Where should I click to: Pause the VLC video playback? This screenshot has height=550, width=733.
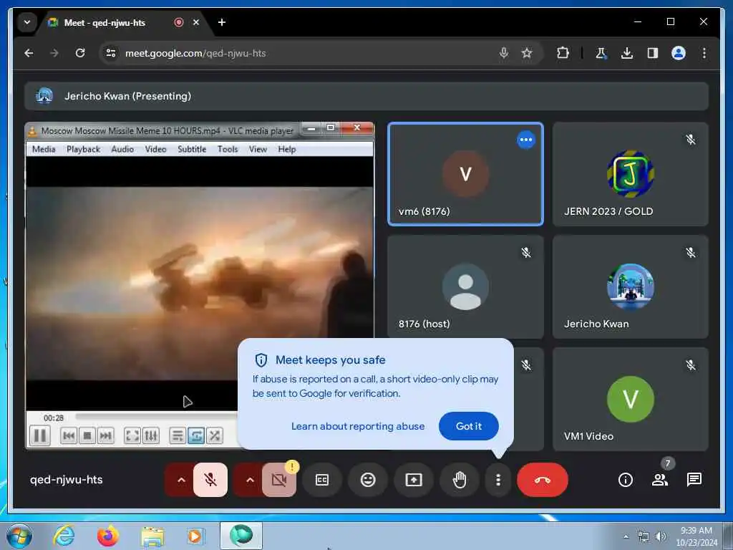[x=40, y=435]
